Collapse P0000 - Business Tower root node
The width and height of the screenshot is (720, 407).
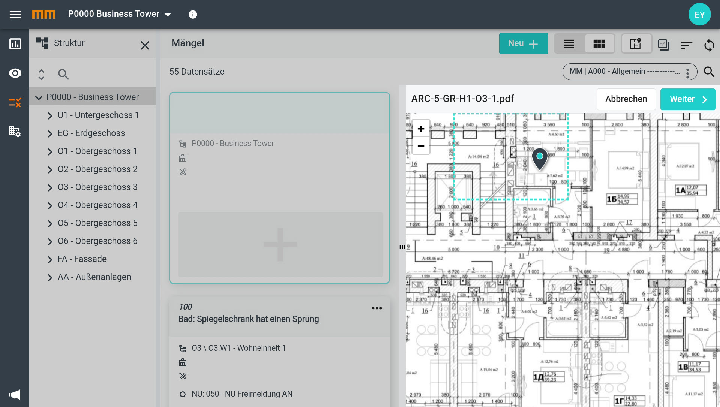pyautogui.click(x=39, y=97)
